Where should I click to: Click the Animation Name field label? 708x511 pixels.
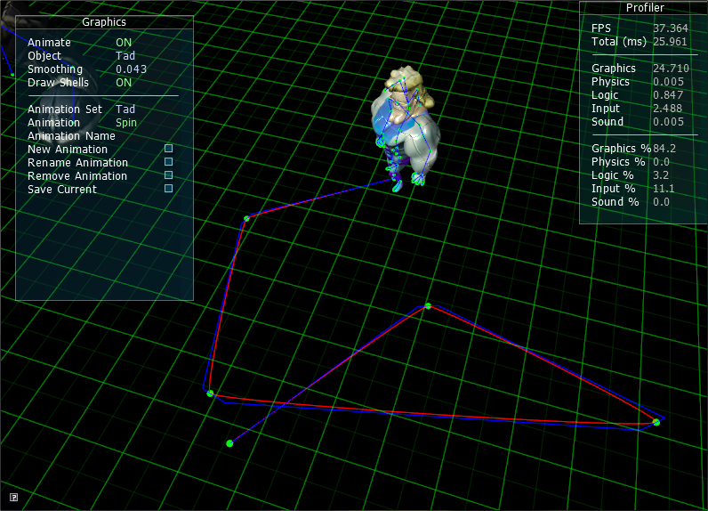(71, 136)
